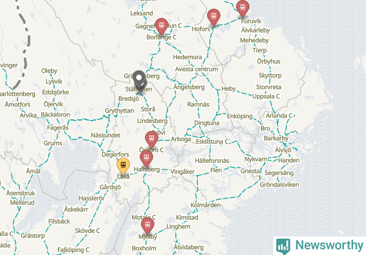Click the Eskilstuna C station label
The height and width of the screenshot is (255, 366).
pos(212,141)
